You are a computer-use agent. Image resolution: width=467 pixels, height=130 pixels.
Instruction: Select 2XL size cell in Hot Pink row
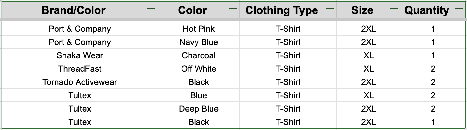pyautogui.click(x=369, y=29)
